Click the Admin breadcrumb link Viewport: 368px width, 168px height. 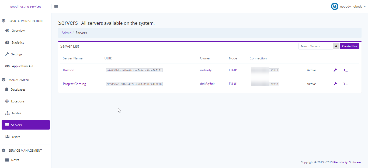coord(67,33)
